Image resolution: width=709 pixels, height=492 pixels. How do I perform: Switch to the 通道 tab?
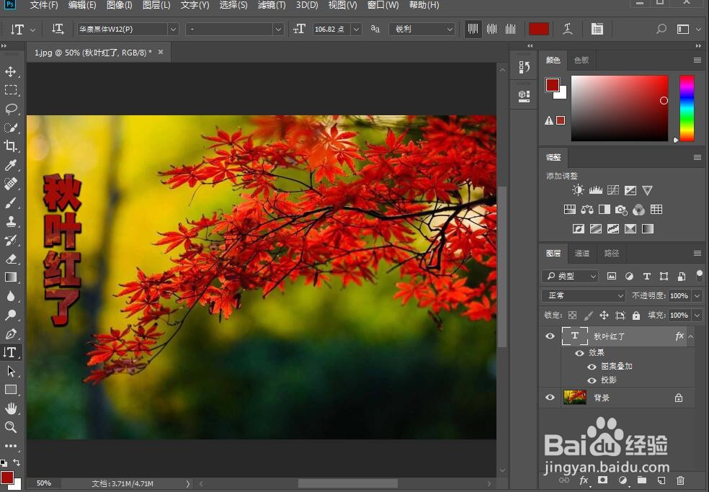point(581,254)
